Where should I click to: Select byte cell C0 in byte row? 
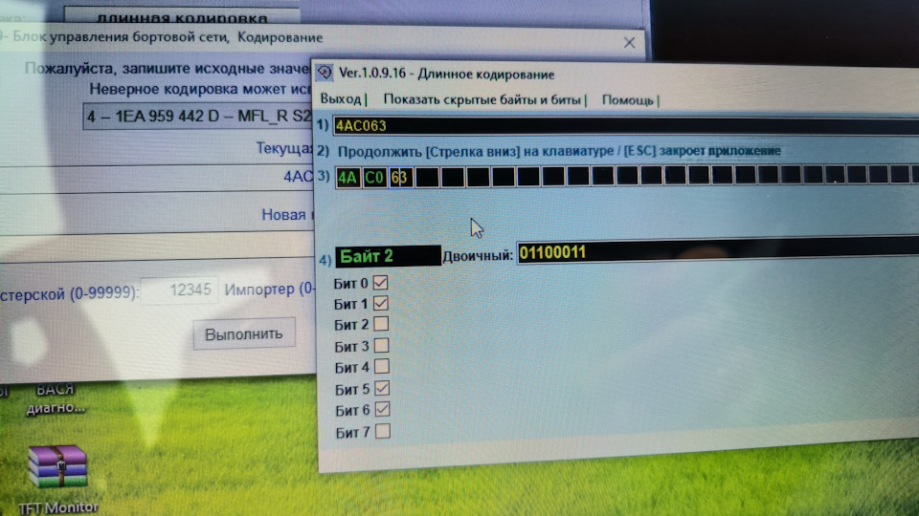[374, 178]
